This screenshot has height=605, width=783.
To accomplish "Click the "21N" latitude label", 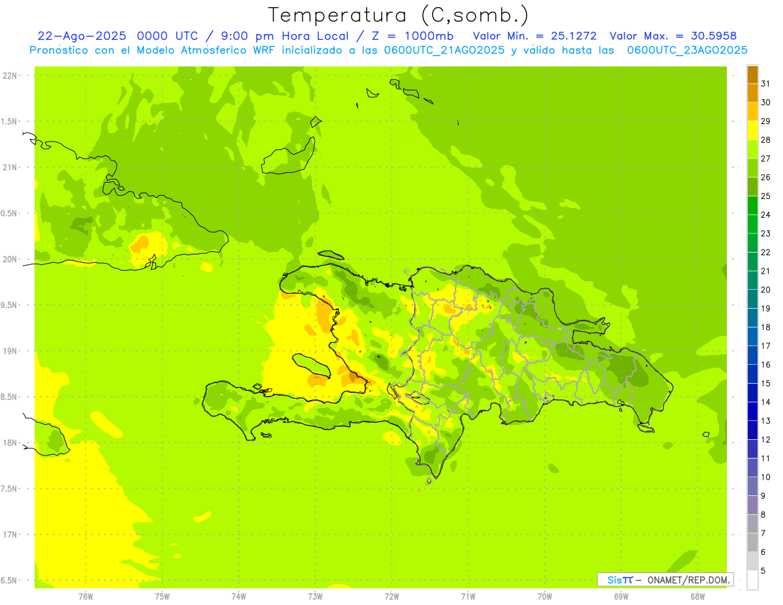I will click(x=10, y=168).
